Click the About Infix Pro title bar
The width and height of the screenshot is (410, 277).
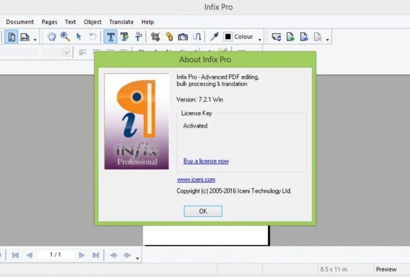205,60
